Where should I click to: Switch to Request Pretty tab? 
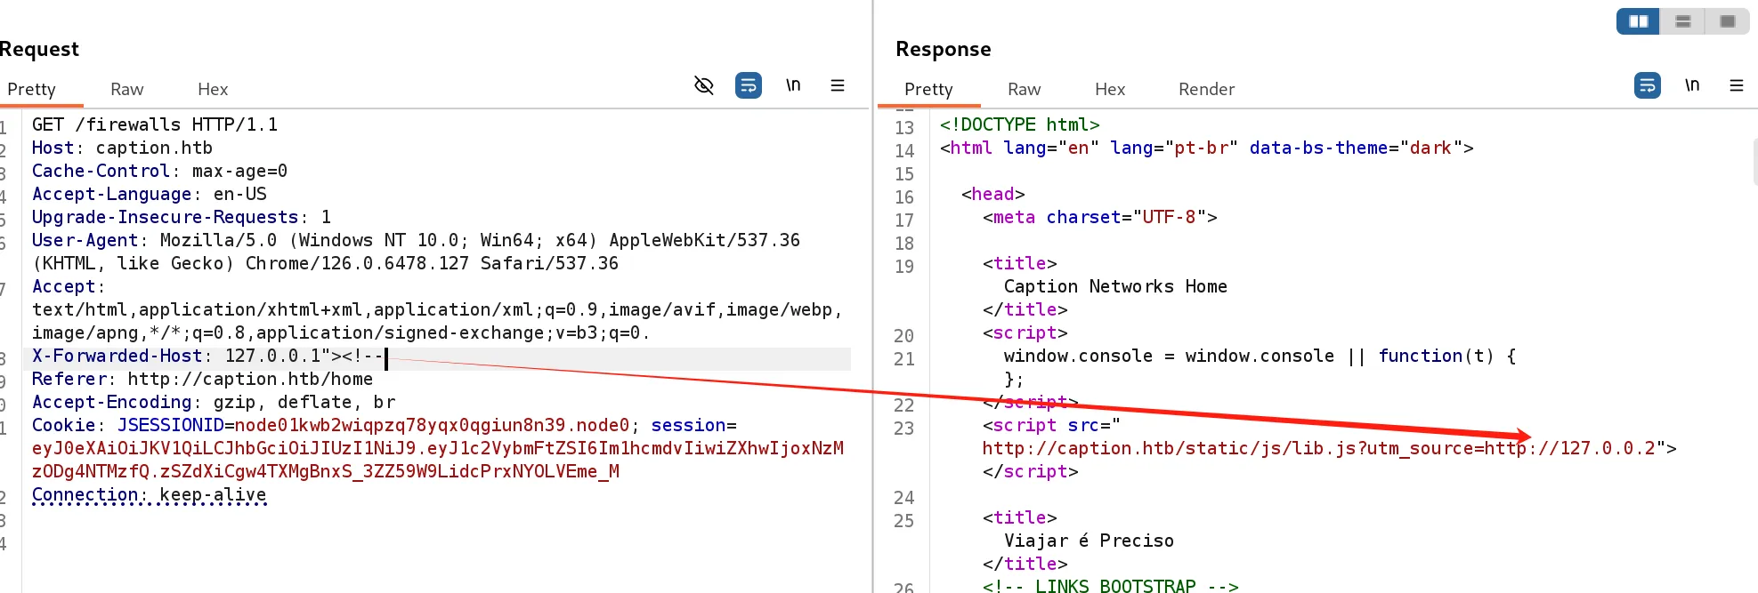[31, 89]
